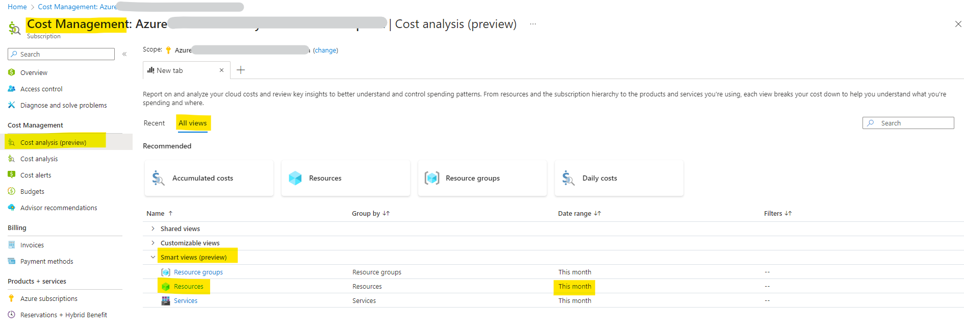Open the Accumulated costs recommended card
The width and height of the screenshot is (964, 330).
[209, 178]
